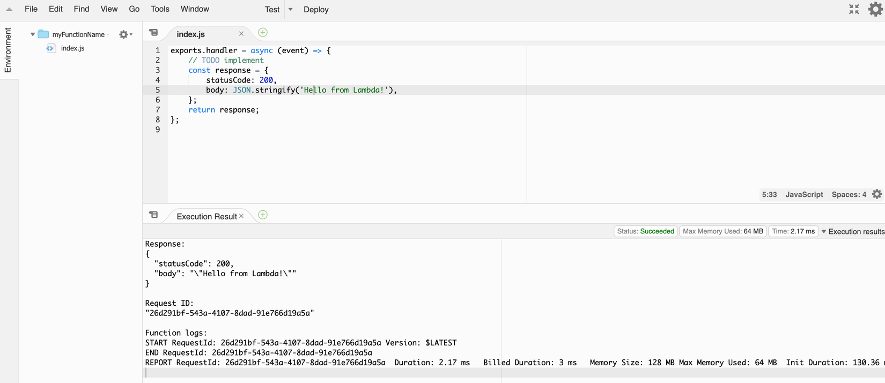
Task: Run the Test button
Action: click(272, 10)
